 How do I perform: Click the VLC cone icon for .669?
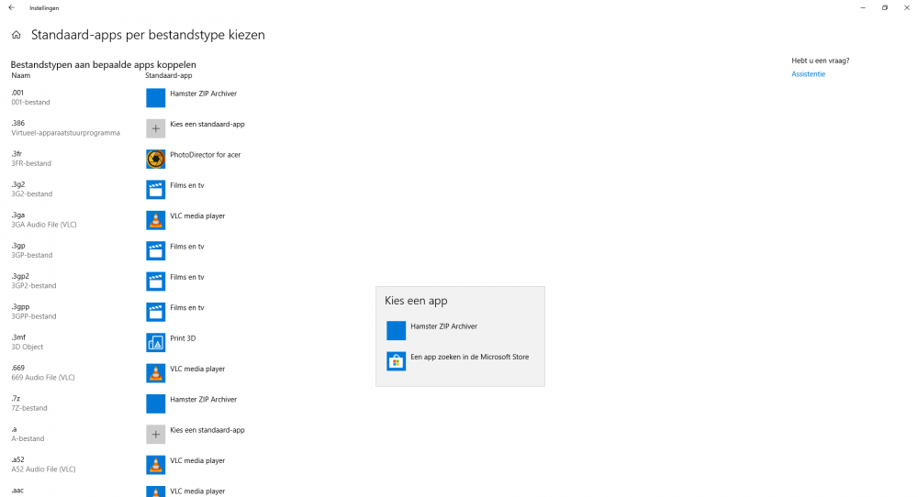point(156,373)
